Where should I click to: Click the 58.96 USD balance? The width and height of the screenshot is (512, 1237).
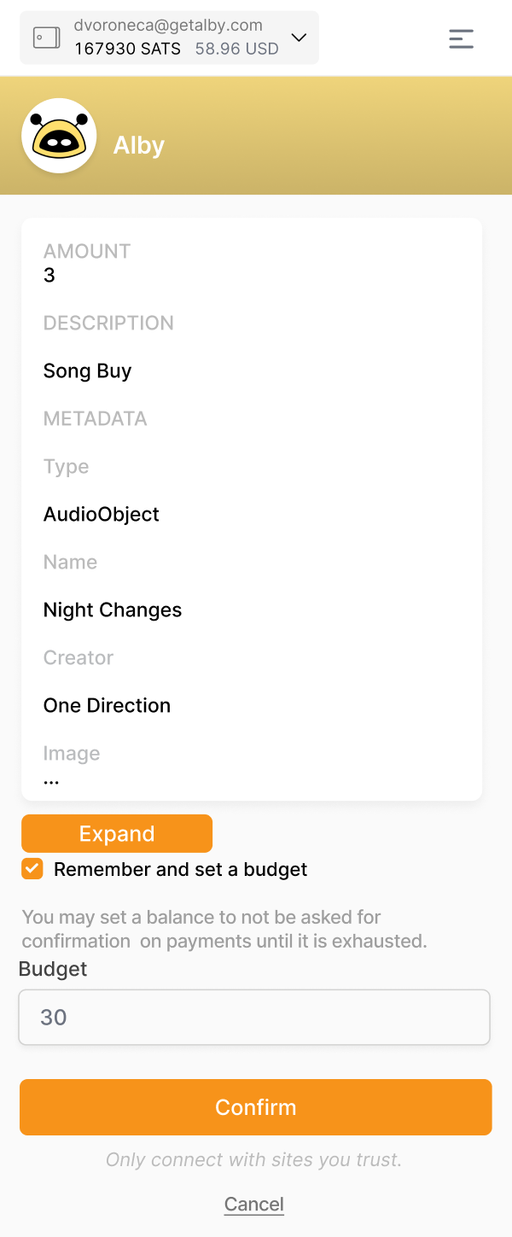(x=237, y=49)
